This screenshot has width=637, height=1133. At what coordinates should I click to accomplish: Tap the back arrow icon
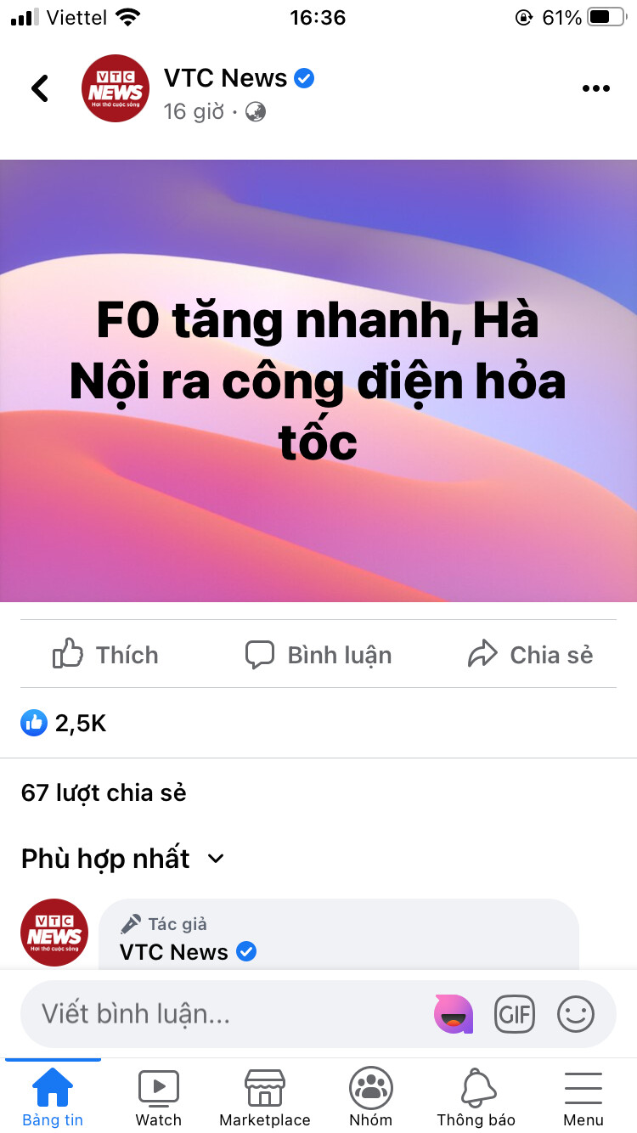pyautogui.click(x=40, y=88)
